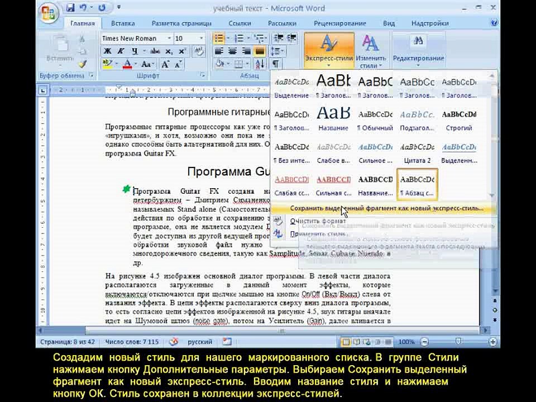The width and height of the screenshot is (536, 402).
Task: Open the round Office button menu
Action: pyautogui.click(x=49, y=13)
